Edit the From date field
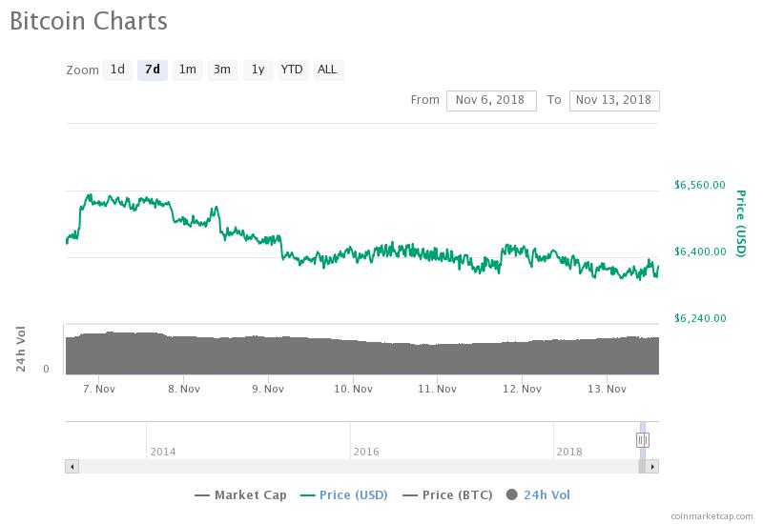763x524 pixels. tap(491, 101)
